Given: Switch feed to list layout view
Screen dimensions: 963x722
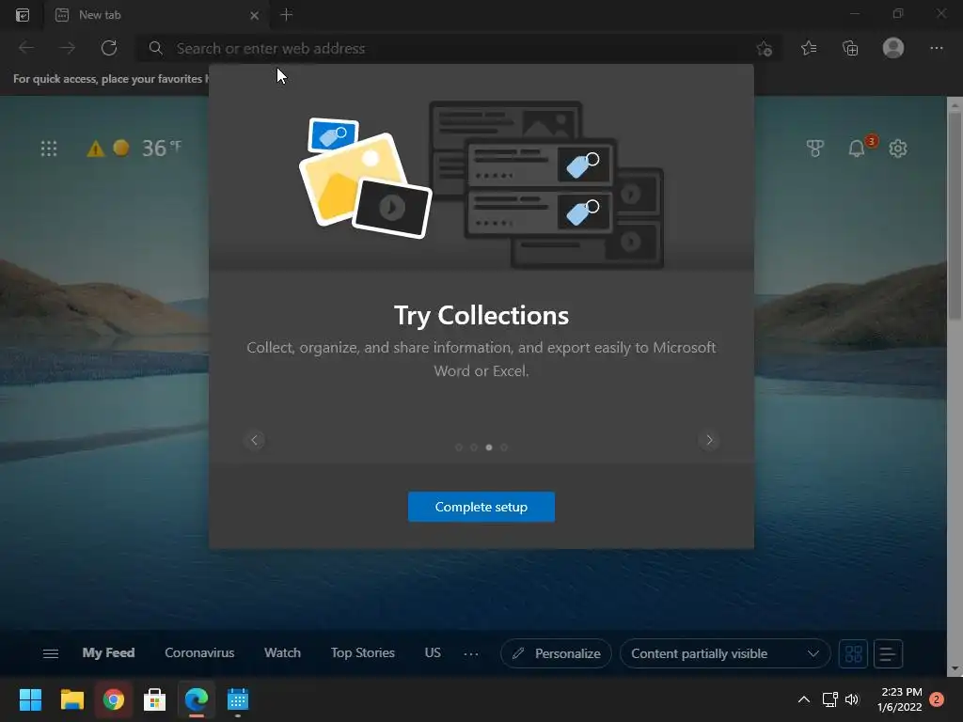Looking at the screenshot, I should tap(888, 653).
